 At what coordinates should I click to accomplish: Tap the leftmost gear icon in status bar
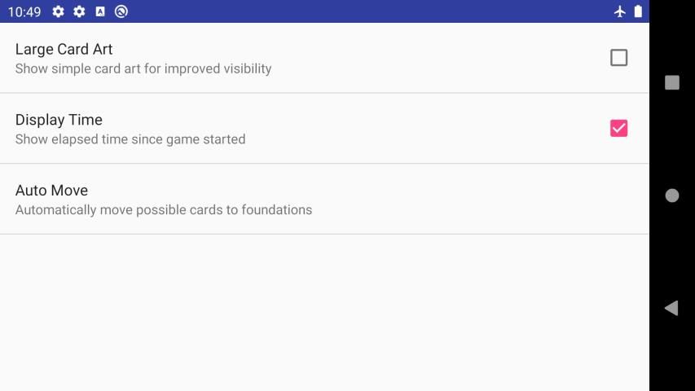(x=58, y=11)
